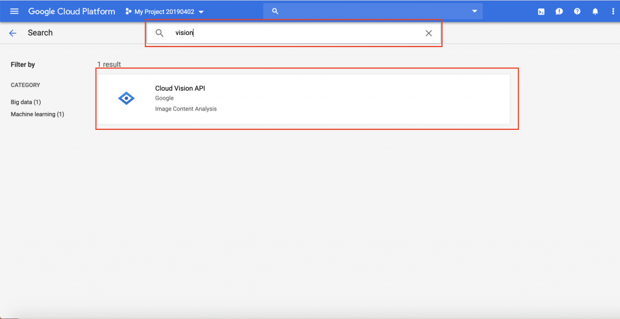
Task: Click the Filter by label
Action: (x=23, y=65)
